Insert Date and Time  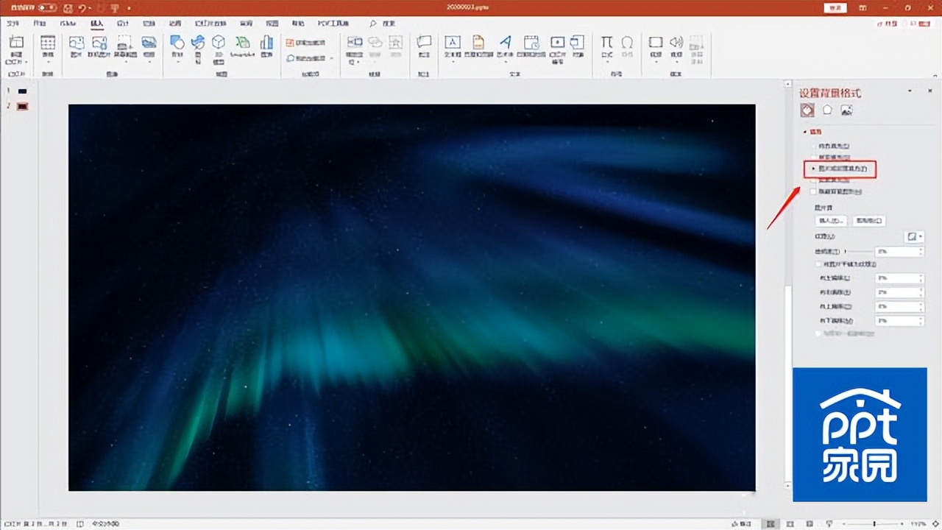(x=531, y=42)
